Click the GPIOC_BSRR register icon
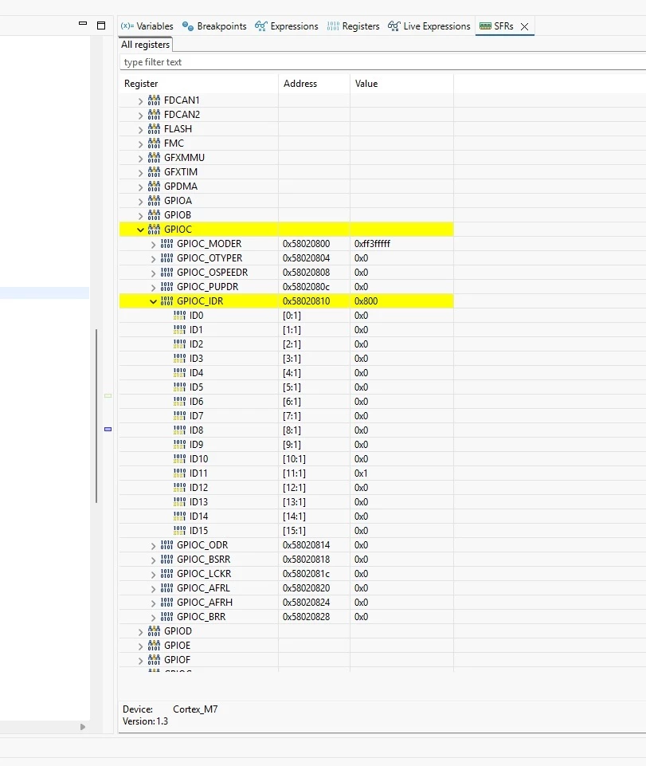This screenshot has height=766, width=646. point(166,559)
